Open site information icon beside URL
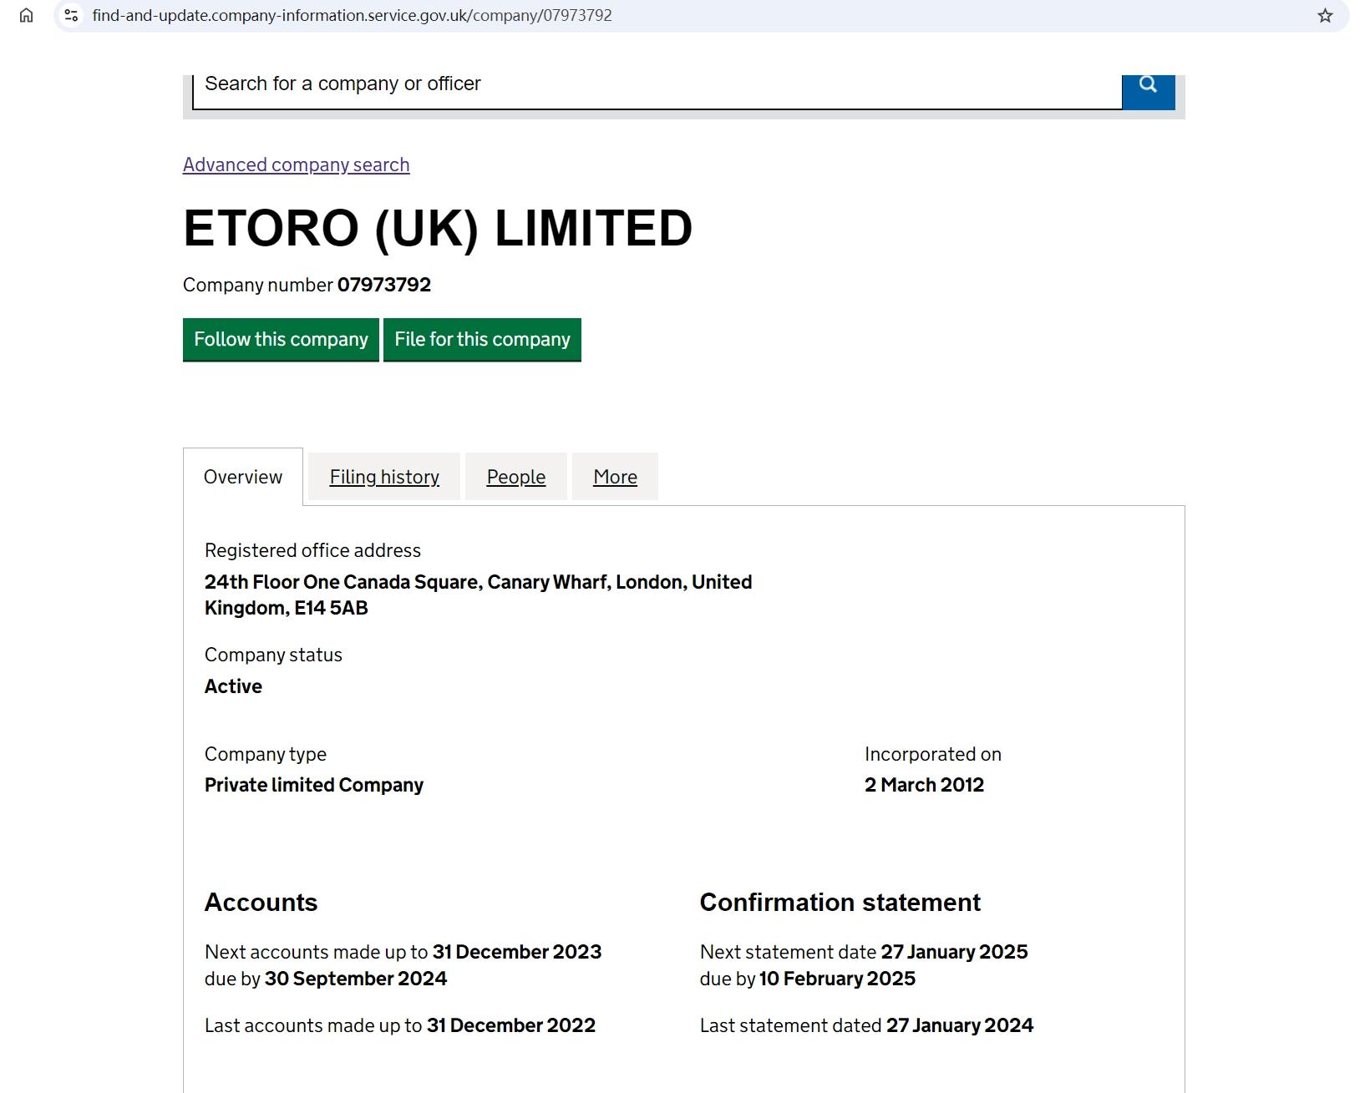The width and height of the screenshot is (1370, 1093). click(x=72, y=15)
